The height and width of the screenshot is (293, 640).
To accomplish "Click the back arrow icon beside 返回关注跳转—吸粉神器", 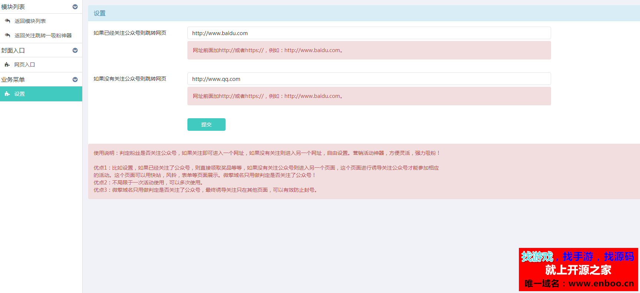I will tap(7, 35).
